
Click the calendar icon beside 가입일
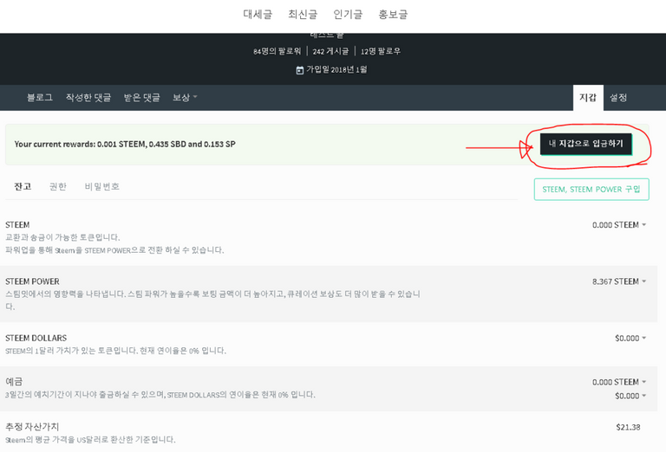(300, 70)
